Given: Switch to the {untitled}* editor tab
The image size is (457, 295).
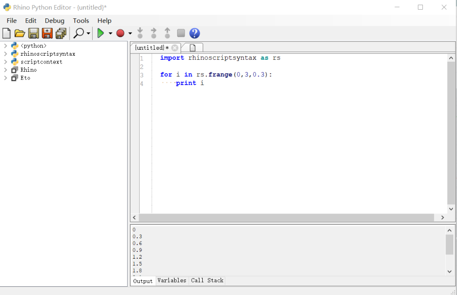Looking at the screenshot, I should click(152, 47).
